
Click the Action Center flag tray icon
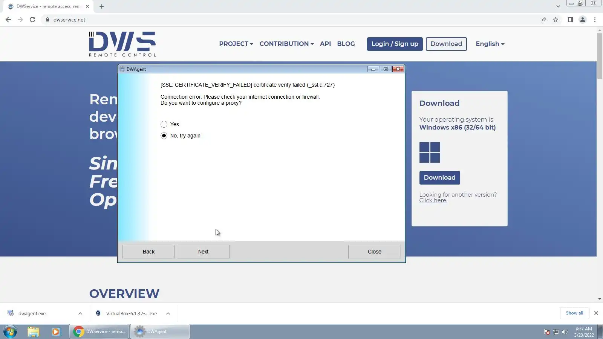tap(547, 332)
